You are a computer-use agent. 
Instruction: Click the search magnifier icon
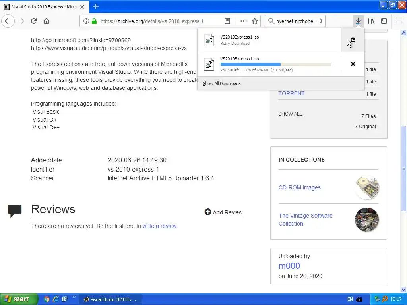point(271,21)
